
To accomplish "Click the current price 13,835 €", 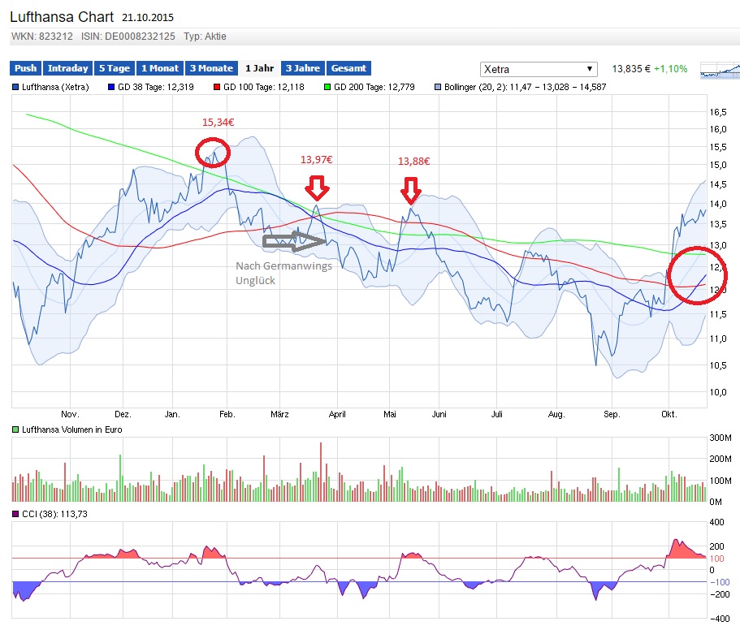I will [631, 69].
